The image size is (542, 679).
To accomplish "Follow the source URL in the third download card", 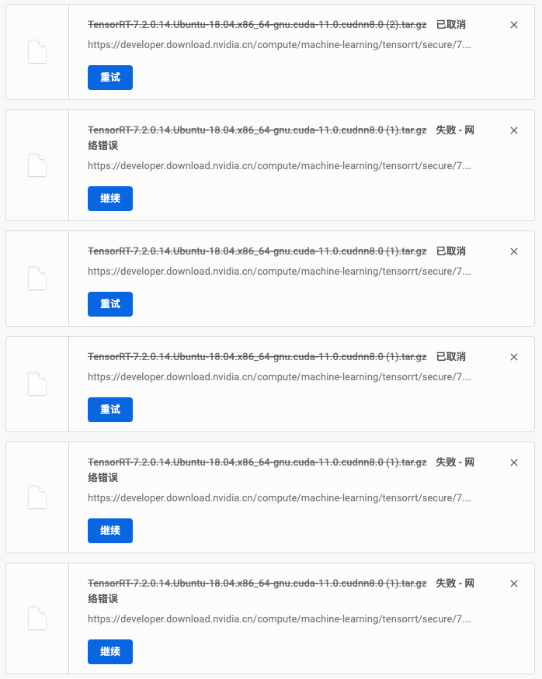I will click(x=280, y=272).
